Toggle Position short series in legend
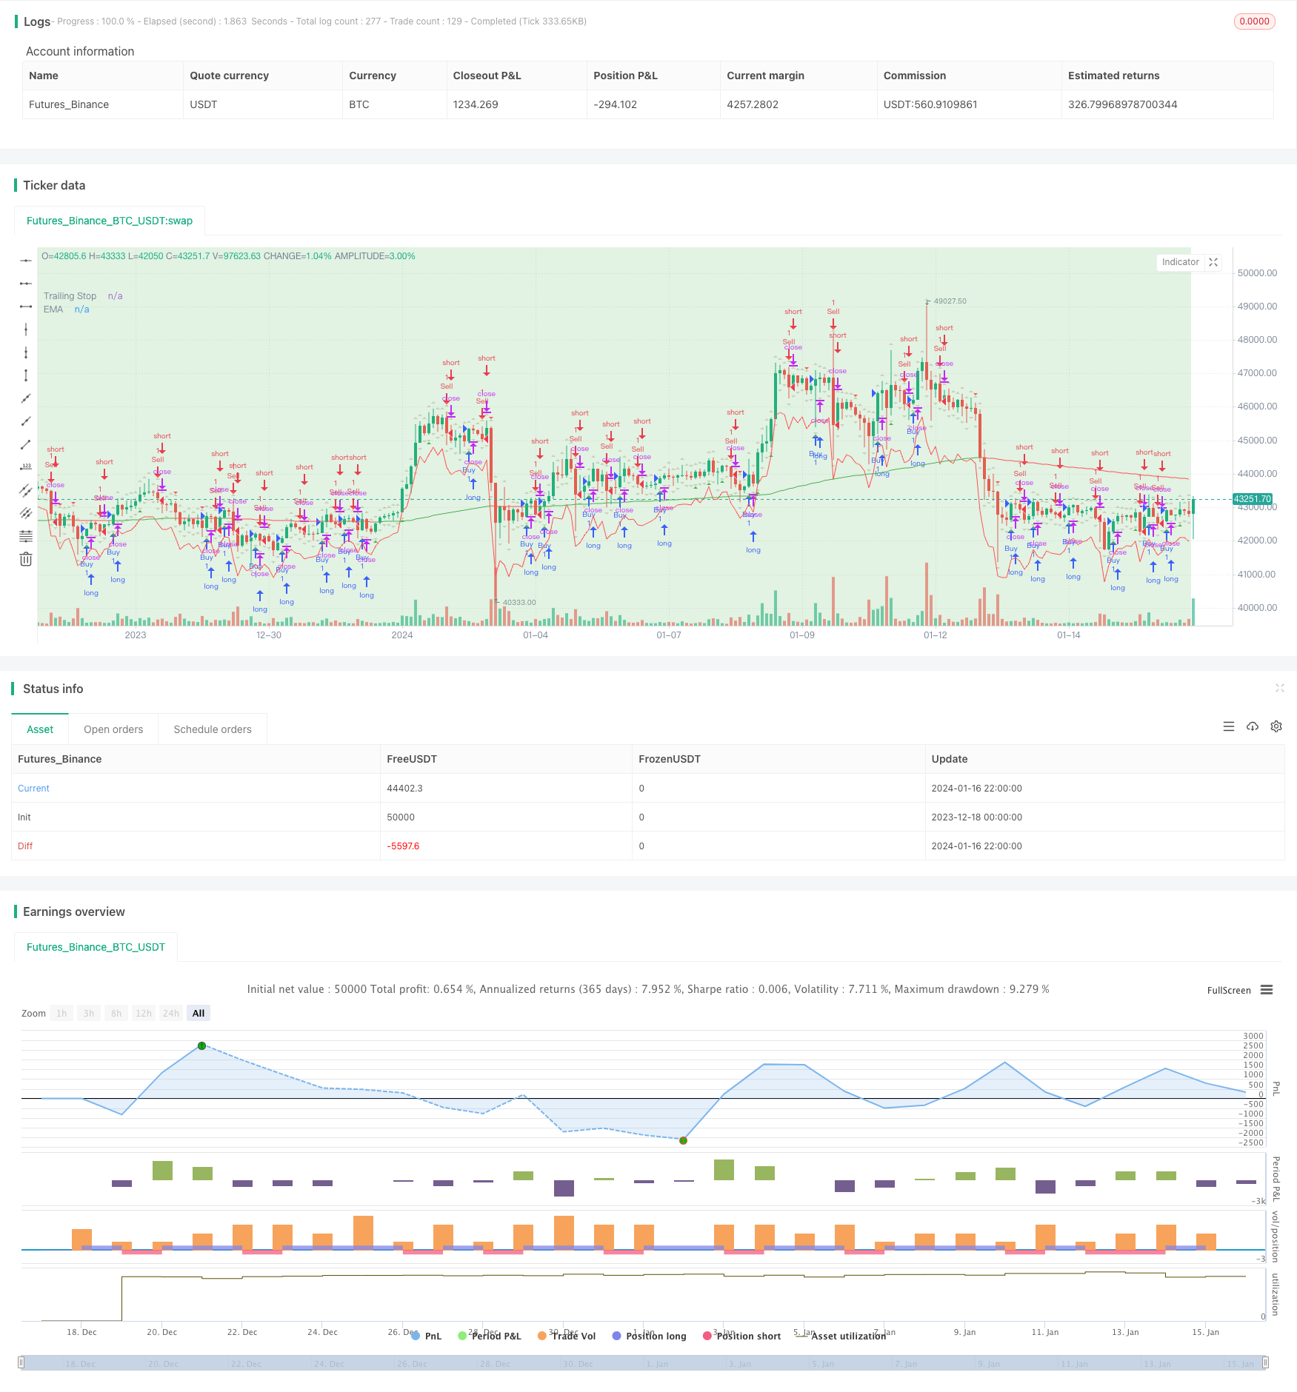Image resolution: width=1297 pixels, height=1392 pixels. 741,1336
